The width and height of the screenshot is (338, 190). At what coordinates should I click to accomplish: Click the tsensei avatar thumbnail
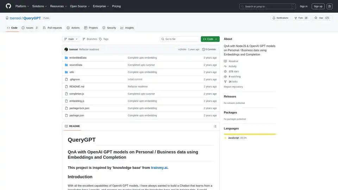(x=66, y=50)
